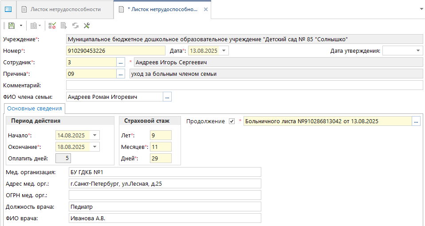The width and height of the screenshot is (425, 226).
Task: Click the Save floppy disk icon
Action: (12, 26)
